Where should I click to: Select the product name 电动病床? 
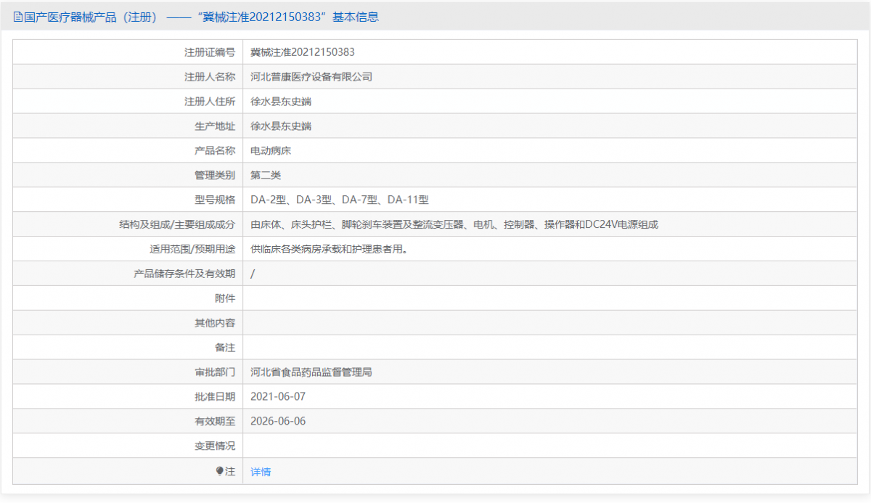pyautogui.click(x=271, y=151)
